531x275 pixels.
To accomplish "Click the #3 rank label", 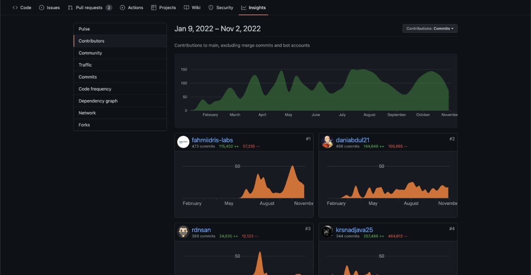I will 308,229.
